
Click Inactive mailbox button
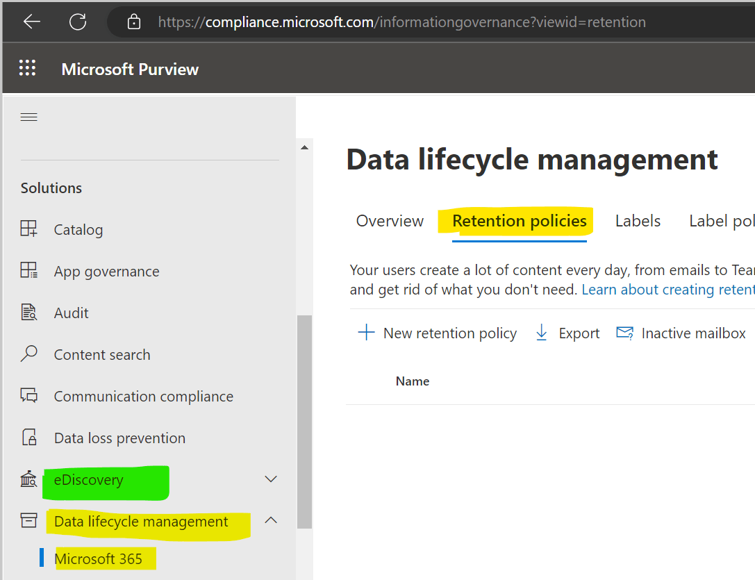681,333
